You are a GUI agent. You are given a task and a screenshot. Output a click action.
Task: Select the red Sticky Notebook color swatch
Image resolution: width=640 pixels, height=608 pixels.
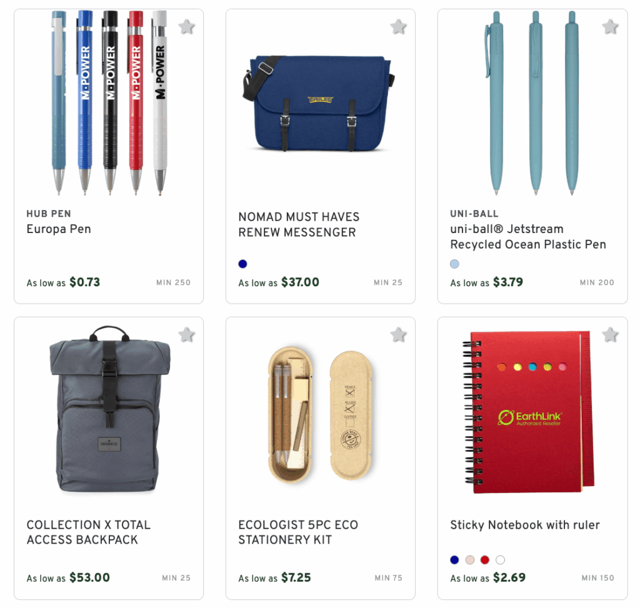485,560
